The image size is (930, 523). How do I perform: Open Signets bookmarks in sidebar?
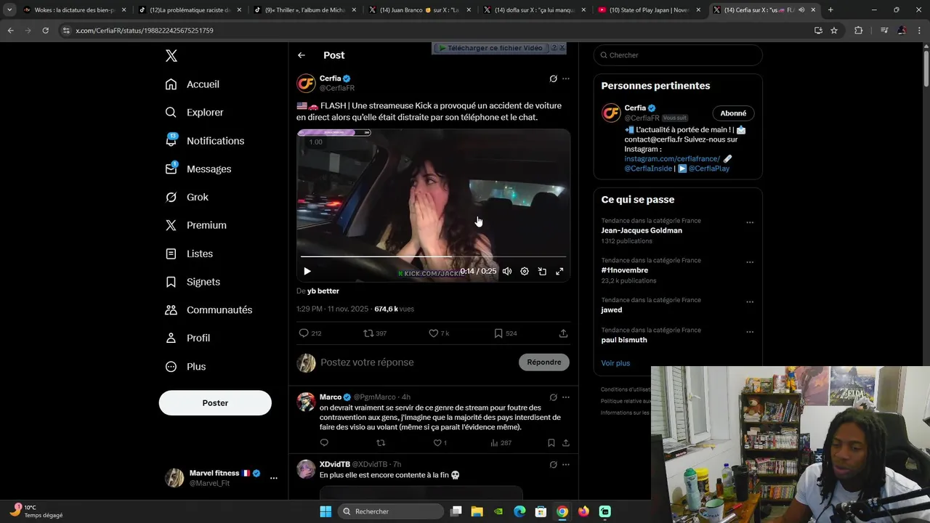click(x=193, y=282)
